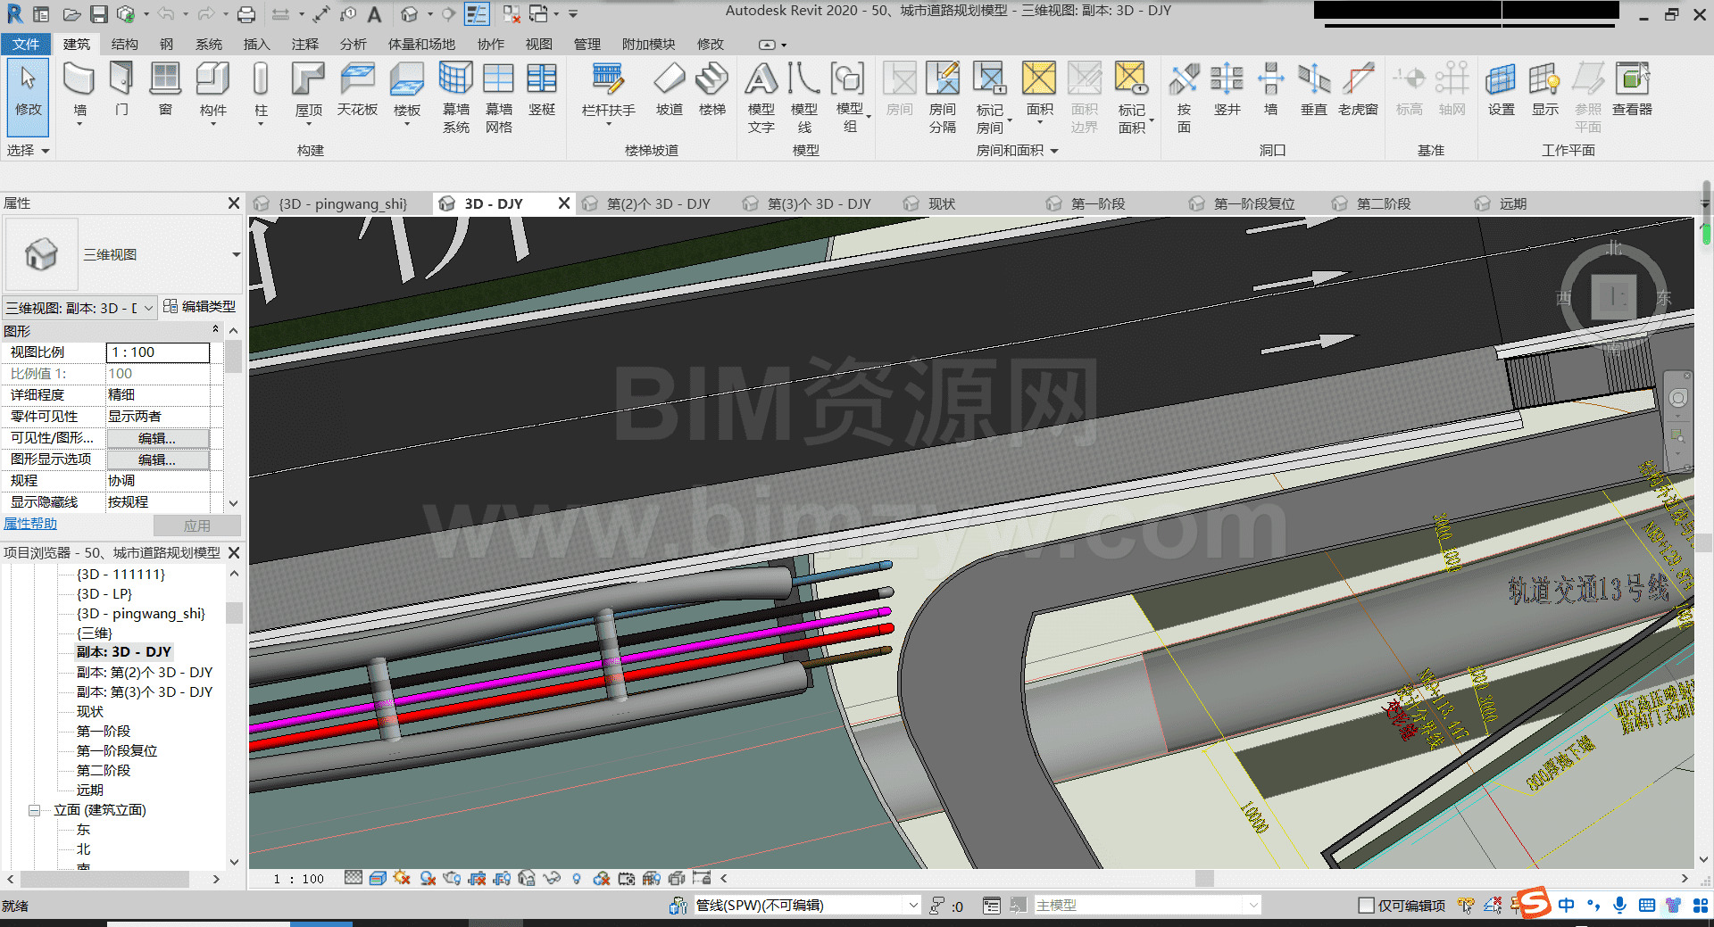This screenshot has width=1714, height=927.
Task: Toggle Show Crop Region icon
Action: [x=502, y=879]
